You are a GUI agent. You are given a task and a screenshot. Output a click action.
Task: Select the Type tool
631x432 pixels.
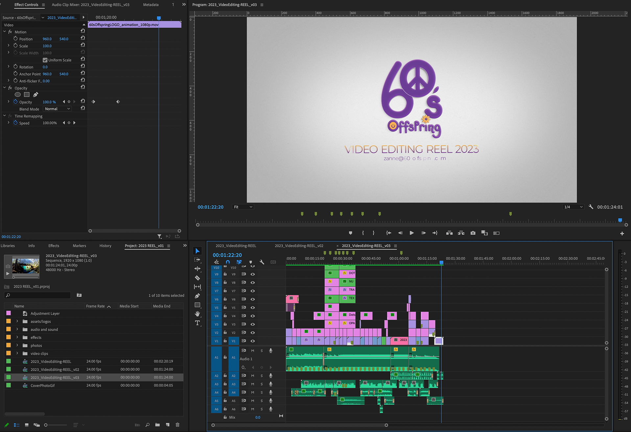[x=197, y=323]
